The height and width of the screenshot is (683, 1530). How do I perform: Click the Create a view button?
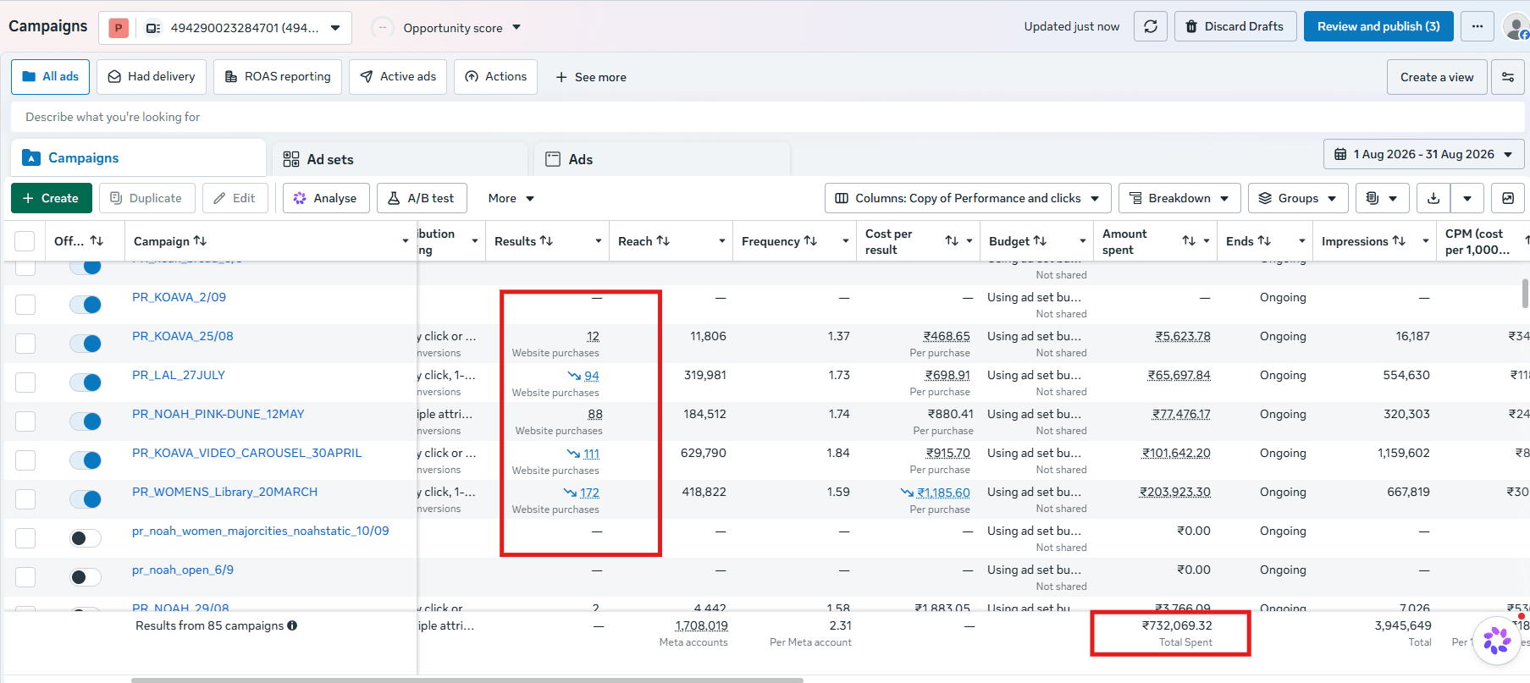(x=1437, y=77)
